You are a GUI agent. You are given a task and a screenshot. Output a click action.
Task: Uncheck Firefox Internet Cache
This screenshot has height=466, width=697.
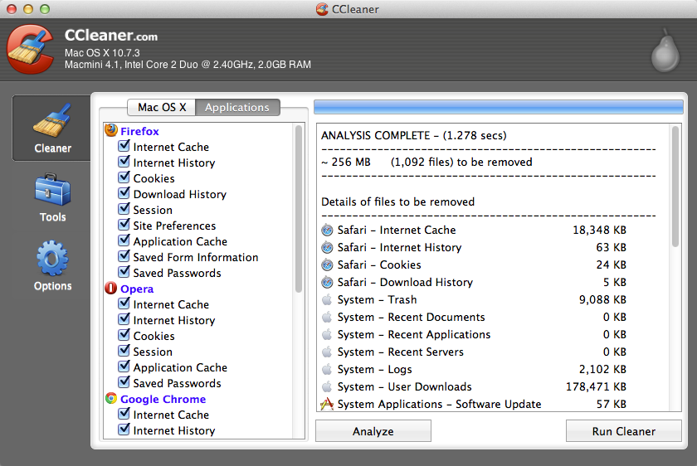tap(124, 146)
